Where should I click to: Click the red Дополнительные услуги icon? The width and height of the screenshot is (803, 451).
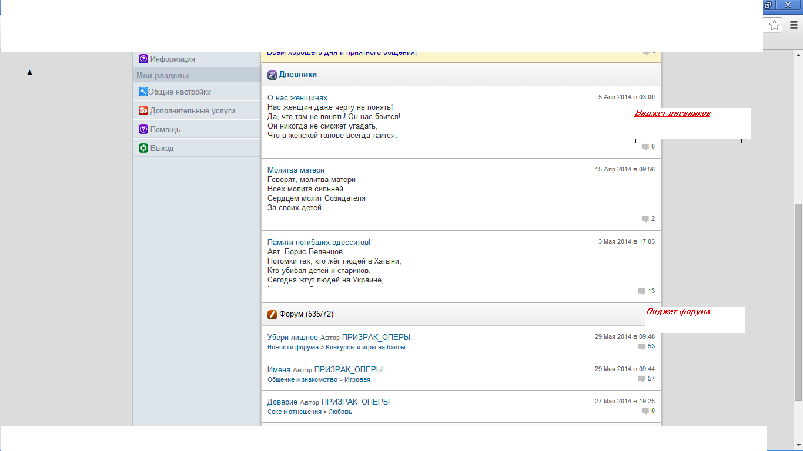(143, 110)
